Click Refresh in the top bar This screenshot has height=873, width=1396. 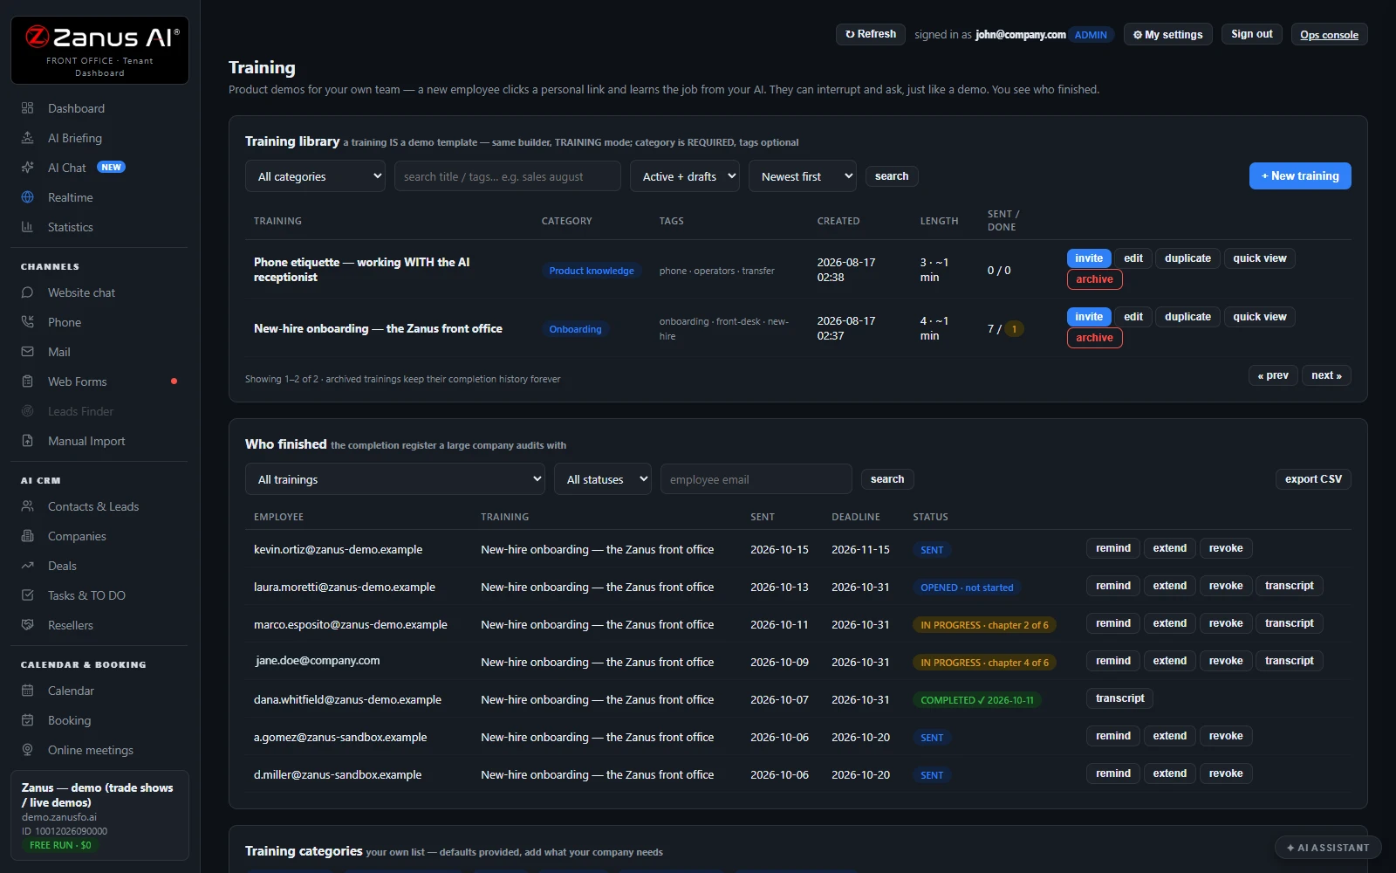pos(871,34)
